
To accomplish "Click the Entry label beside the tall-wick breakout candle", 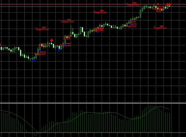I will coord(67,38).
